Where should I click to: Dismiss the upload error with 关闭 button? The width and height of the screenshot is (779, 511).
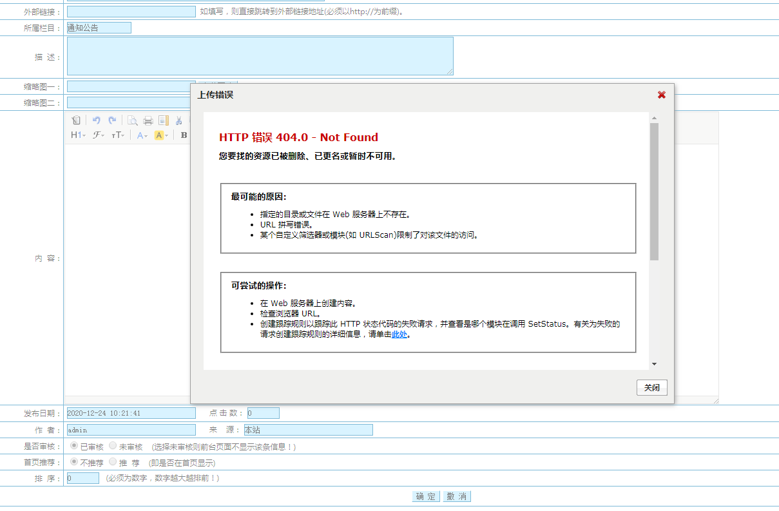tap(651, 387)
